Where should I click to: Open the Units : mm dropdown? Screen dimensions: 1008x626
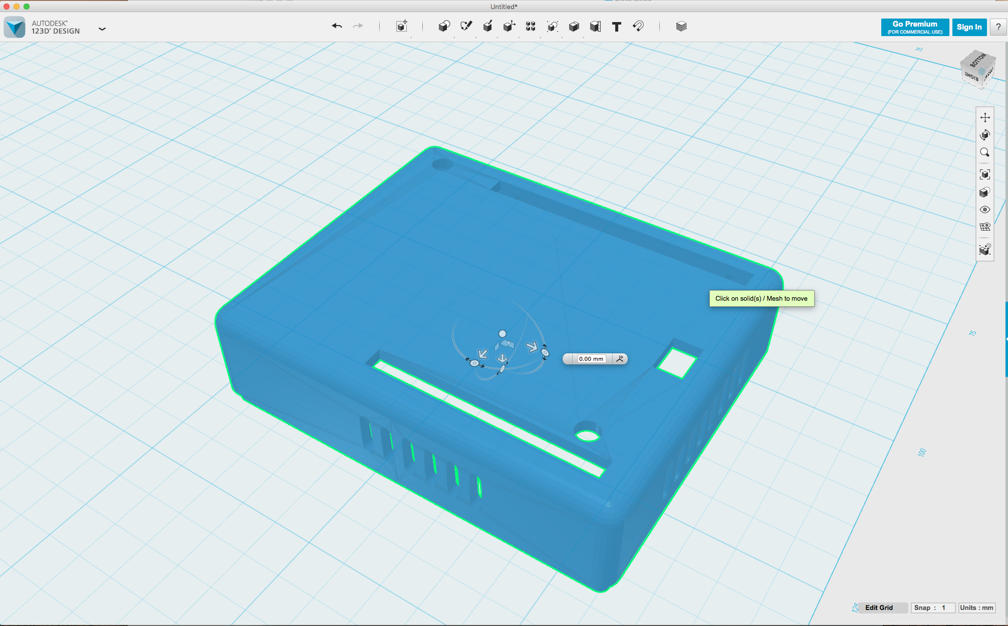coord(976,607)
